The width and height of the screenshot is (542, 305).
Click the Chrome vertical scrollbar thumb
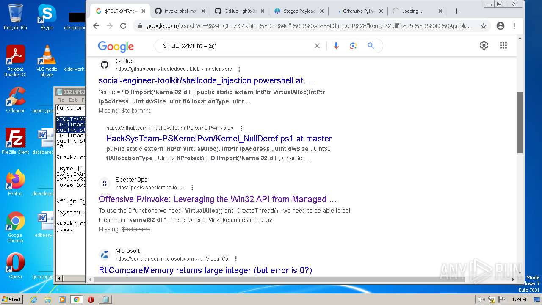pyautogui.click(x=520, y=122)
